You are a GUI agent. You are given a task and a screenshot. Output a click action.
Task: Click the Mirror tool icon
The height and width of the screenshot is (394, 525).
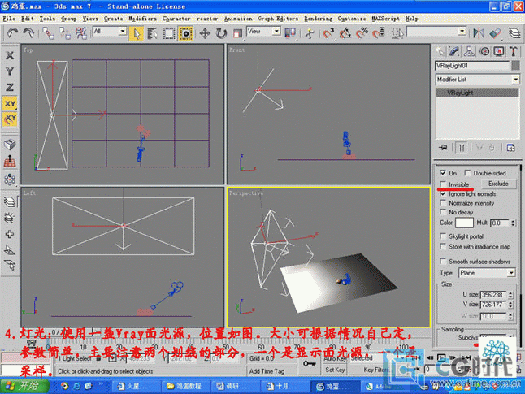pos(479,33)
